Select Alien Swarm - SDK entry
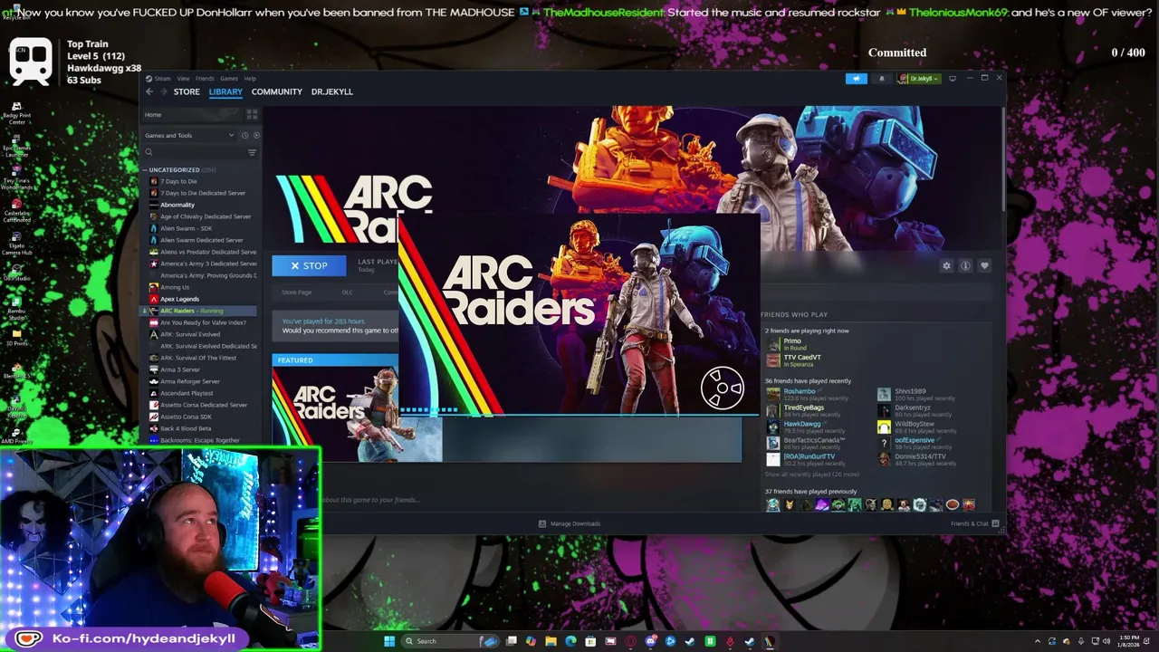 (x=186, y=228)
